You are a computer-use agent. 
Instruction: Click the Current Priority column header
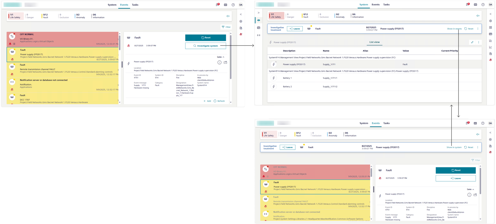point(449,51)
